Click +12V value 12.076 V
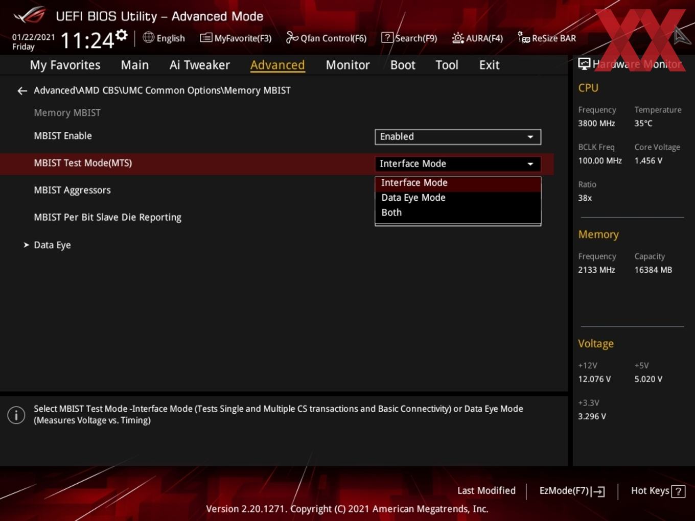 coord(594,380)
